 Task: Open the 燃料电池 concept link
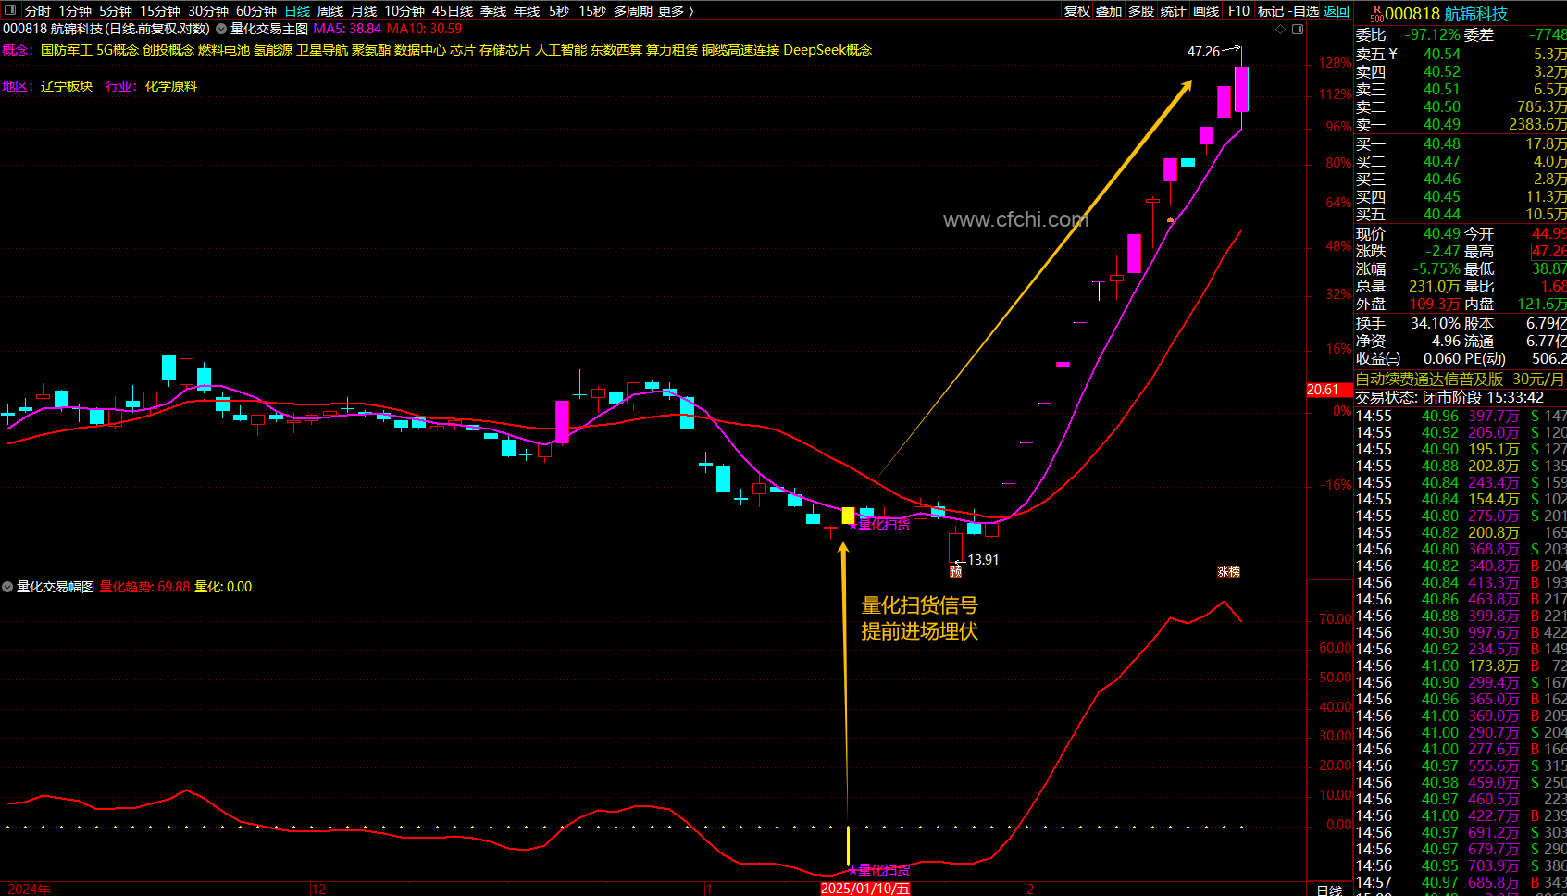224,50
